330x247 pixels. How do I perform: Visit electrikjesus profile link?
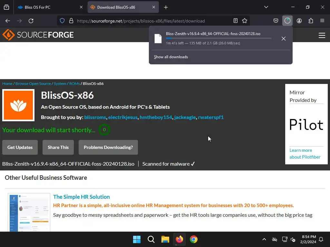[x=123, y=117]
